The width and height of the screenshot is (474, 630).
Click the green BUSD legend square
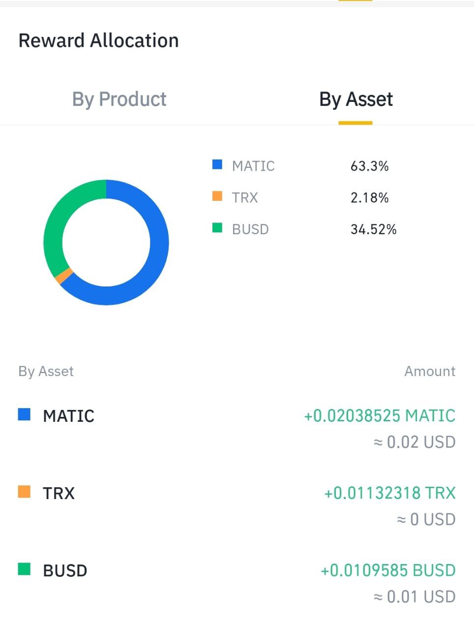pyautogui.click(x=217, y=227)
